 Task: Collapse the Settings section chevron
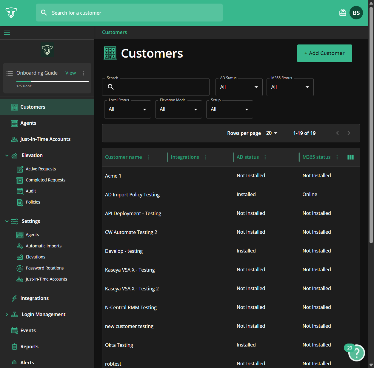tap(7, 221)
